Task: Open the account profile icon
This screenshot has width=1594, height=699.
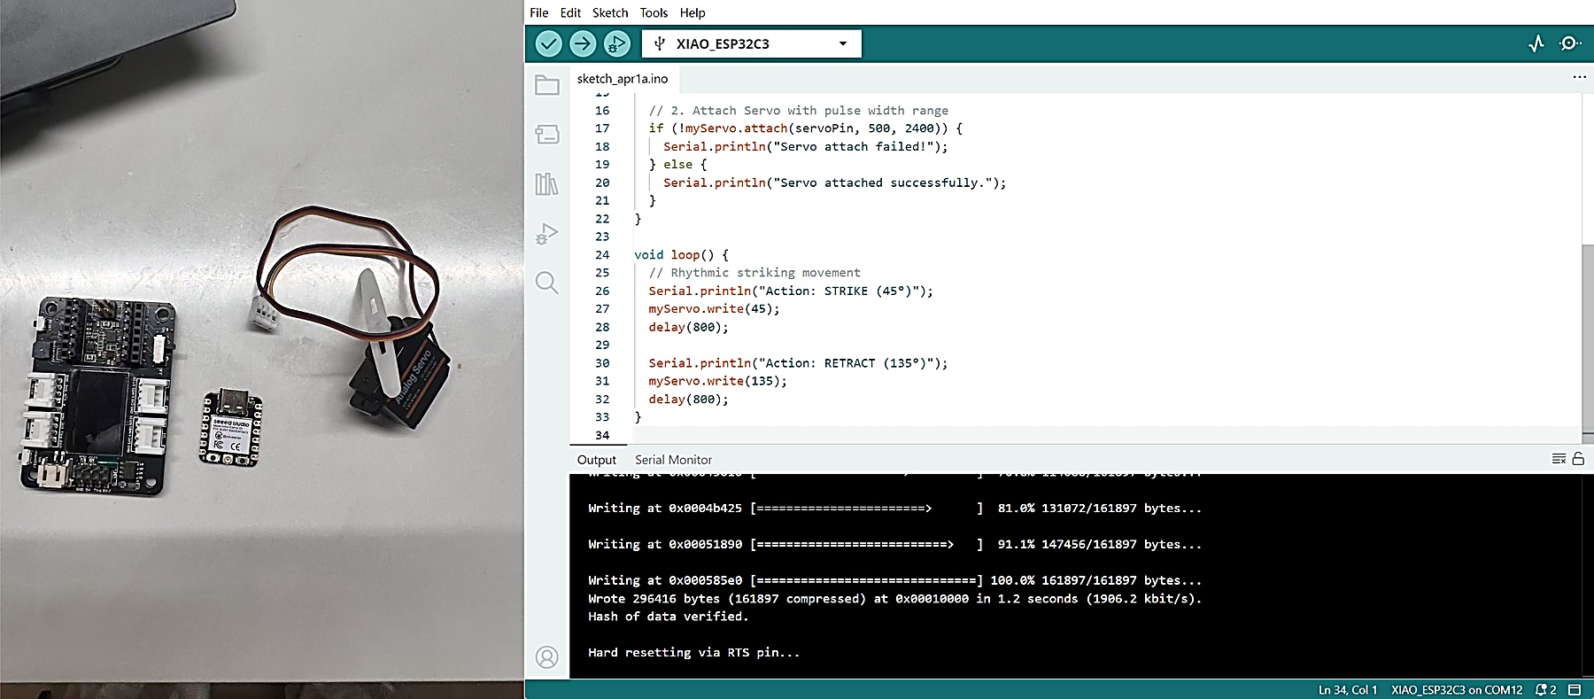Action: coord(547,657)
